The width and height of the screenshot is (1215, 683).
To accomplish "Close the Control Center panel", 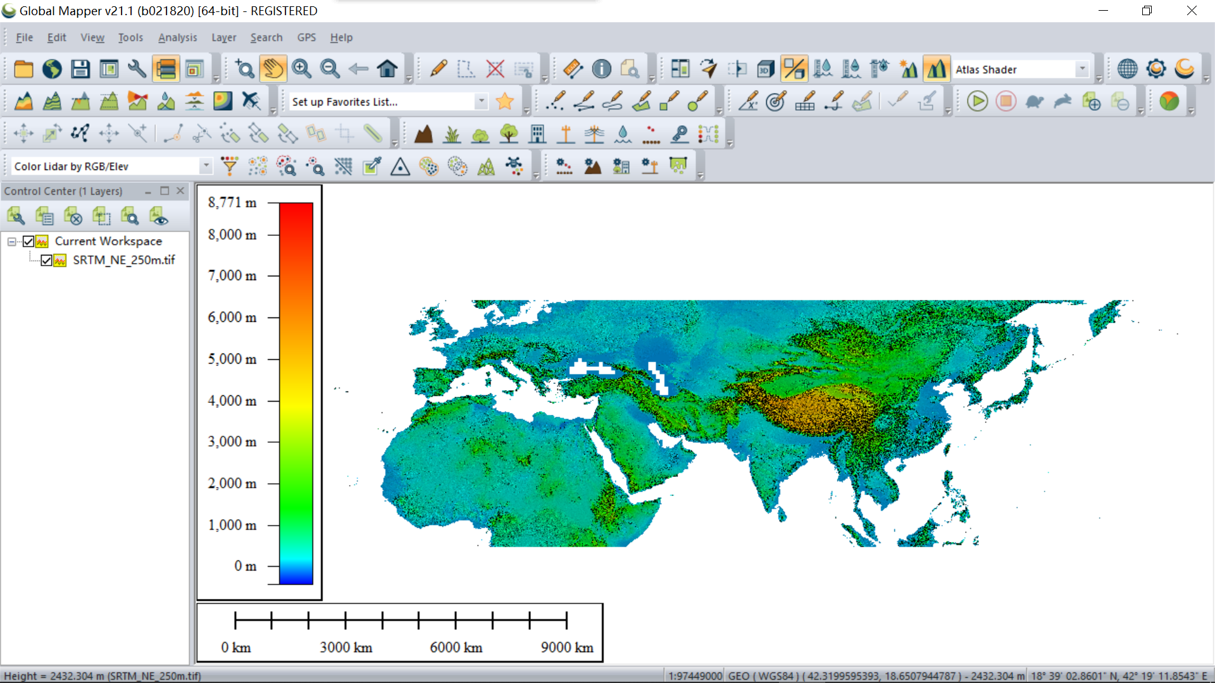I will [x=181, y=191].
